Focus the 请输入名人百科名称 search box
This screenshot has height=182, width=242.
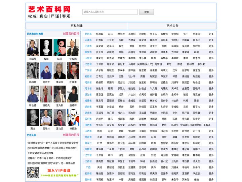coord(110,12)
